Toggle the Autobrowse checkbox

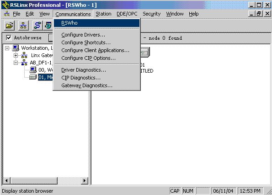tap(9, 37)
